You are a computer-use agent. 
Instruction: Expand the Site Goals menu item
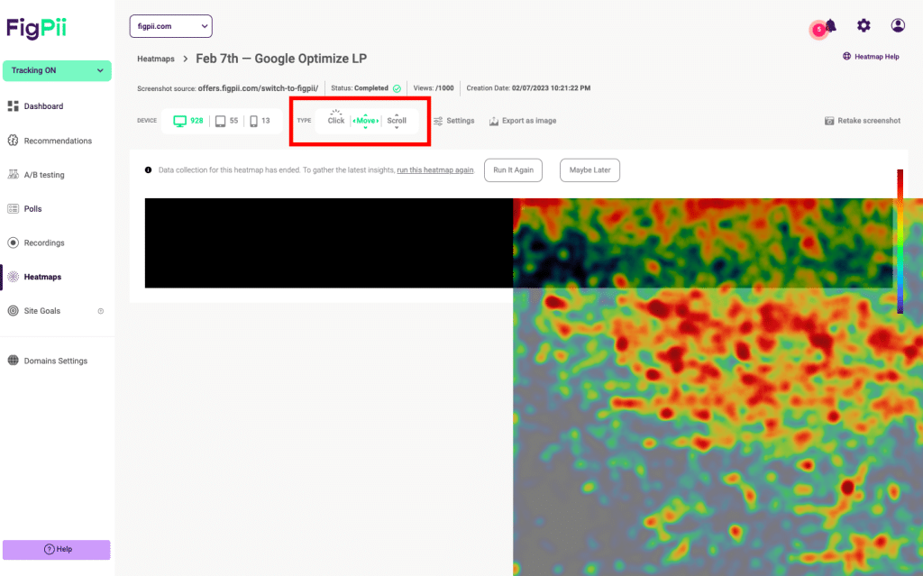[x=101, y=311]
